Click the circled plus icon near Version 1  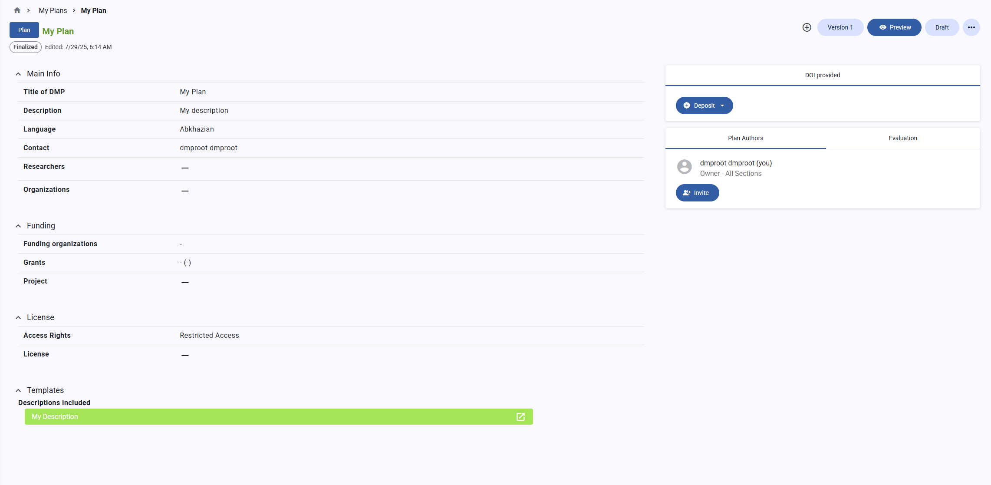tap(807, 27)
